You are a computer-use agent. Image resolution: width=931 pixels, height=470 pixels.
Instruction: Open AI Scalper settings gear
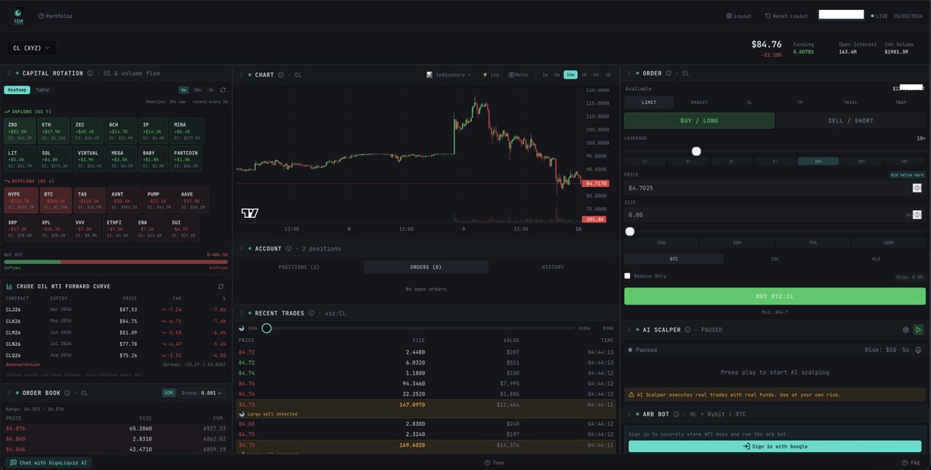[905, 330]
